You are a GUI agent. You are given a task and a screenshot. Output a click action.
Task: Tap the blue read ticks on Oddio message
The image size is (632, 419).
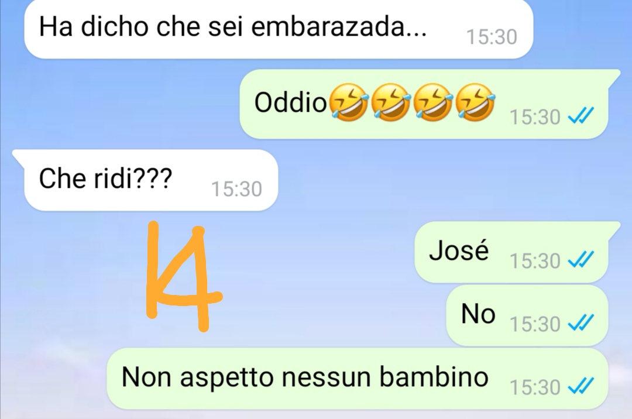[581, 117]
